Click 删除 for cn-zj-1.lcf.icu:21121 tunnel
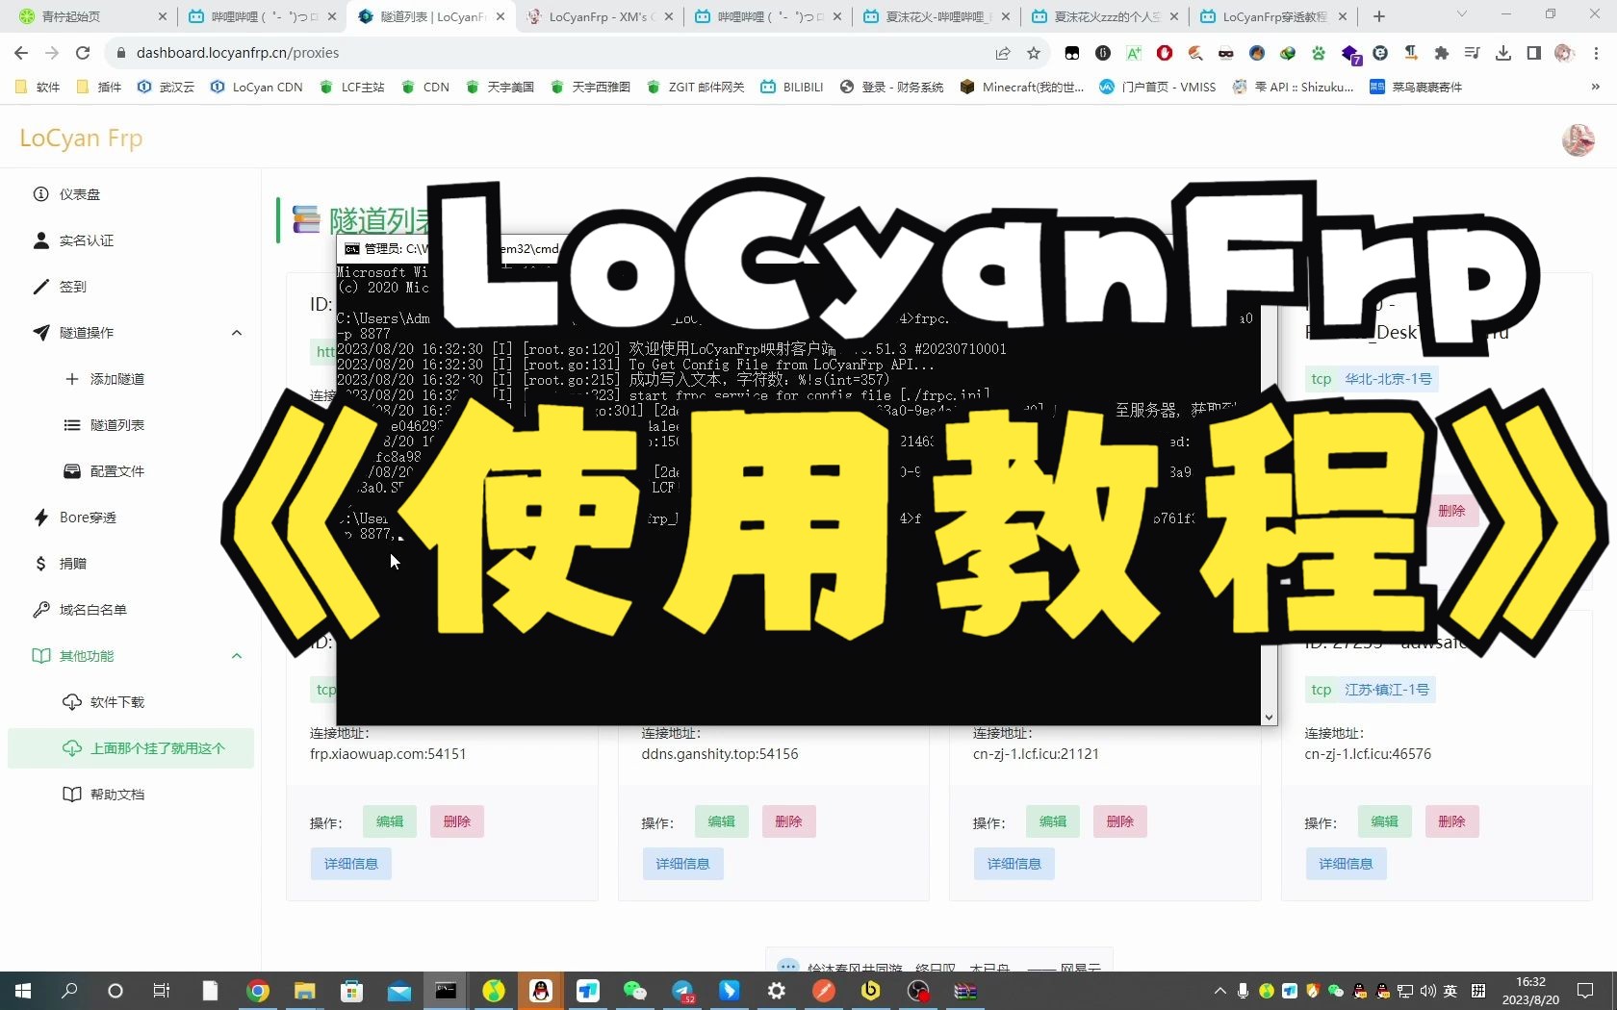Viewport: 1617px width, 1010px height. point(1120,821)
